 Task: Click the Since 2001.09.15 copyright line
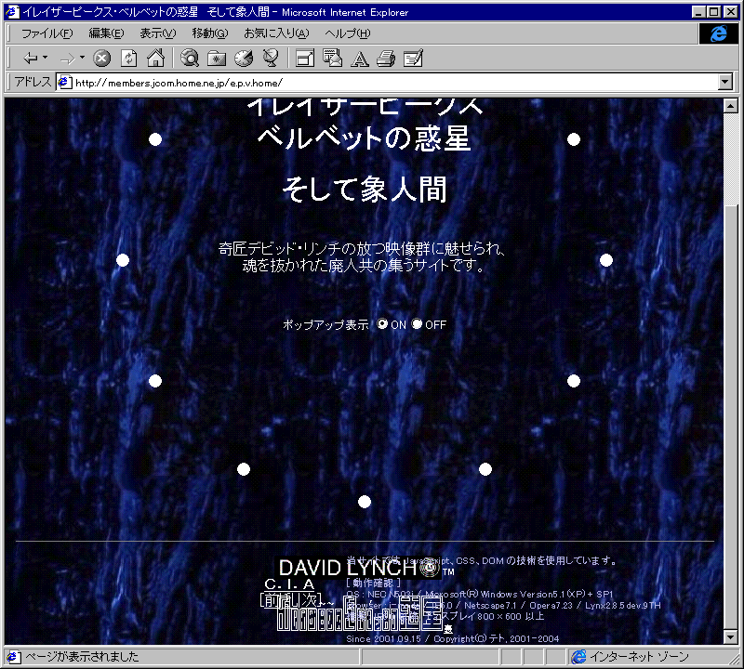tap(452, 638)
